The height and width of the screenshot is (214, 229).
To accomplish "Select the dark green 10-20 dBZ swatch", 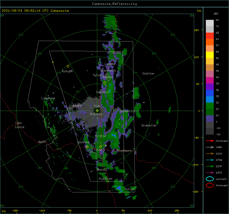I will (x=210, y=112).
